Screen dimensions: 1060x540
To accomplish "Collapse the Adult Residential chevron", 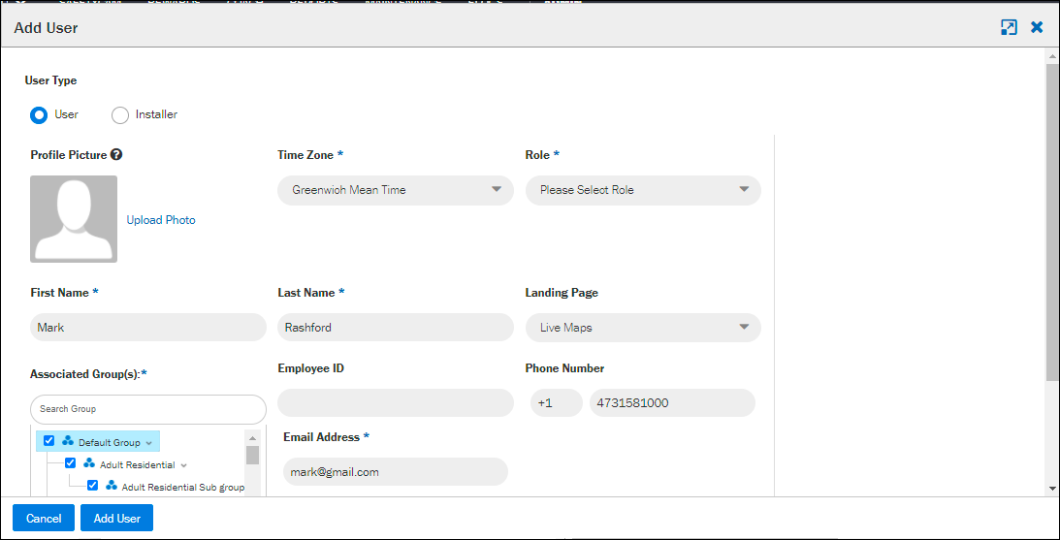I will pos(183,465).
